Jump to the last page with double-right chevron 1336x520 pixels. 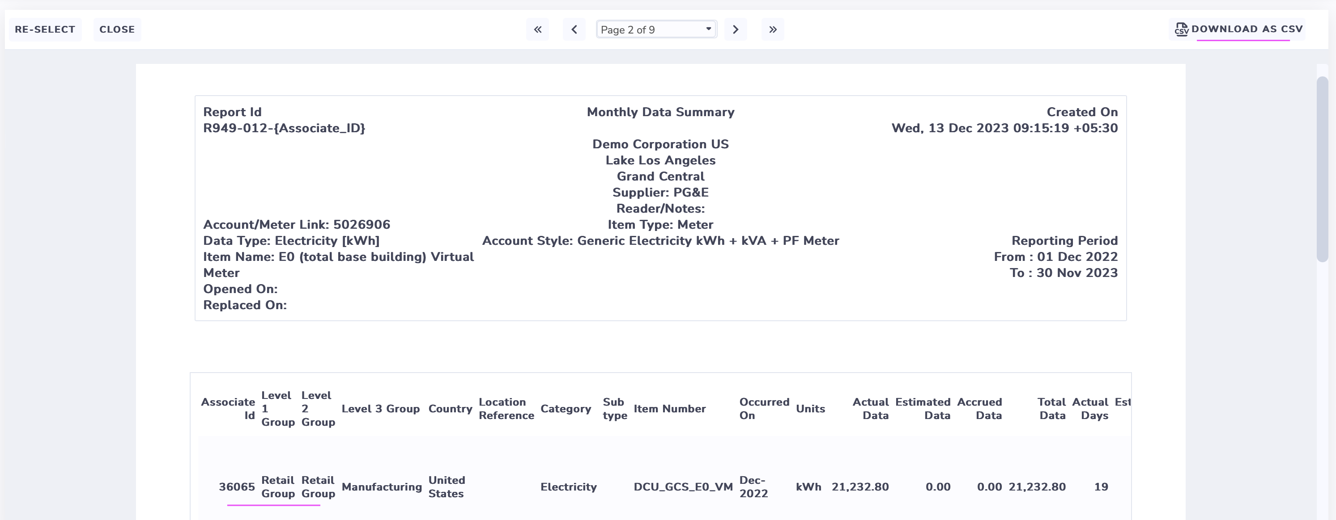tap(772, 29)
